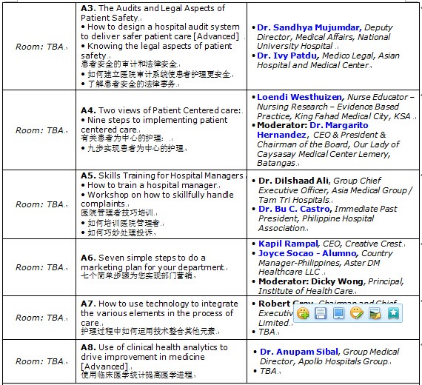Image resolution: width=422 pixels, height=385 pixels.
Task: Click the A7. How to use technology title
Action: click(159, 313)
